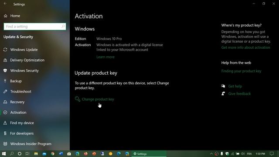This screenshot has height=157, width=279.
Task: Open taskbar search magnifier
Action: [x=12, y=154]
